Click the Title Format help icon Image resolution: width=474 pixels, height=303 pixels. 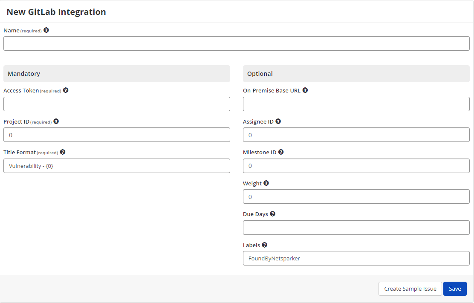click(62, 152)
